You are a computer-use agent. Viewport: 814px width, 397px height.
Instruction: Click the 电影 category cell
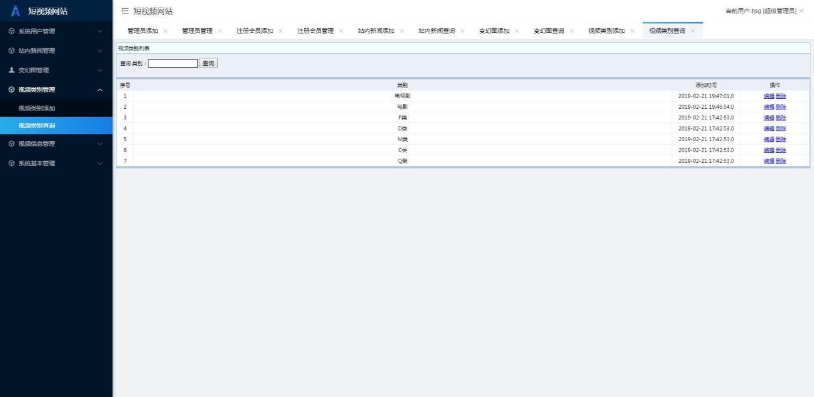click(x=403, y=106)
